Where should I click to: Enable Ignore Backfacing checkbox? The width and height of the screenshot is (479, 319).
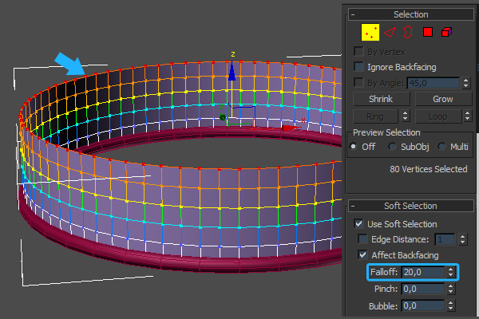359,67
